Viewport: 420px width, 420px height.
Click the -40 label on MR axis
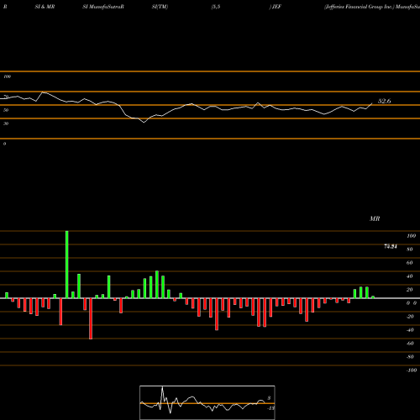[410, 330]
